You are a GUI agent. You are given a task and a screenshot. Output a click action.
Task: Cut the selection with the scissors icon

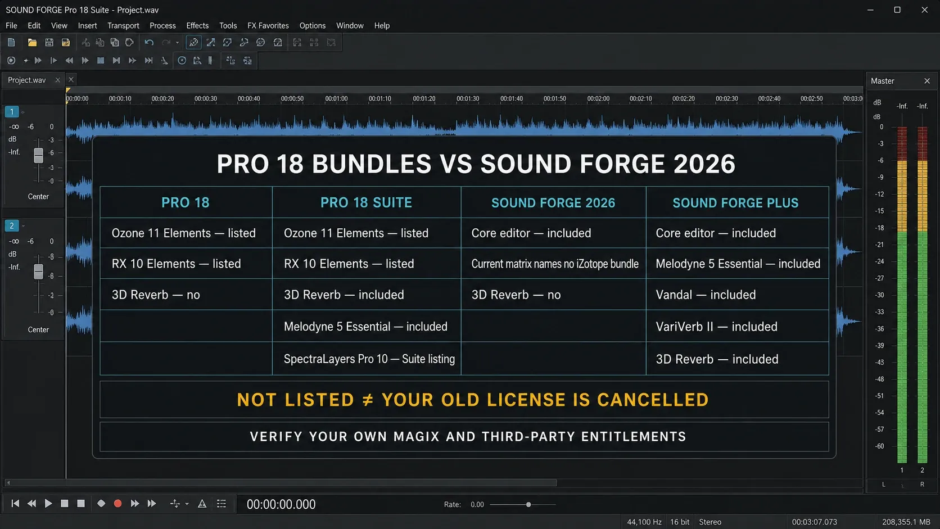(85, 43)
